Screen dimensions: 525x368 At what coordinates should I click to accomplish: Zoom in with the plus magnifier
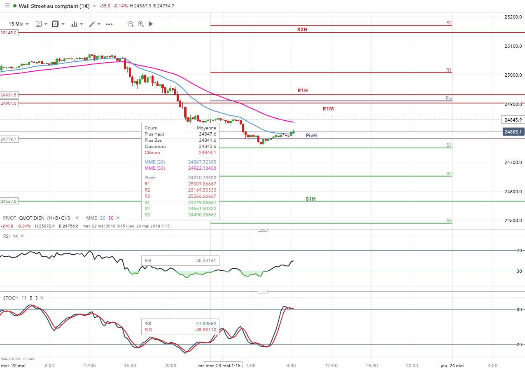pyautogui.click(x=141, y=24)
